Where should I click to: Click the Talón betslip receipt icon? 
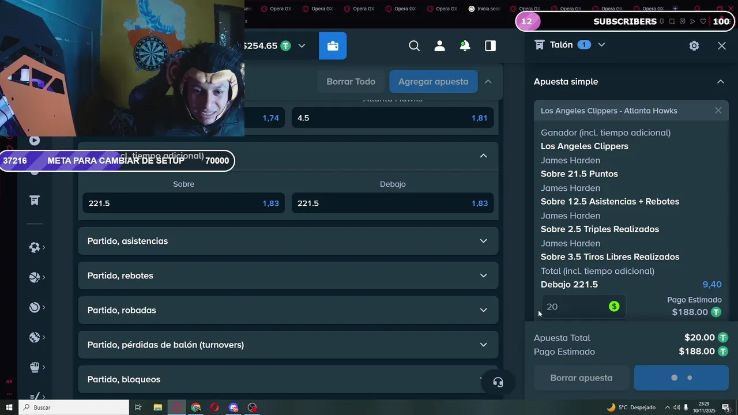point(540,44)
